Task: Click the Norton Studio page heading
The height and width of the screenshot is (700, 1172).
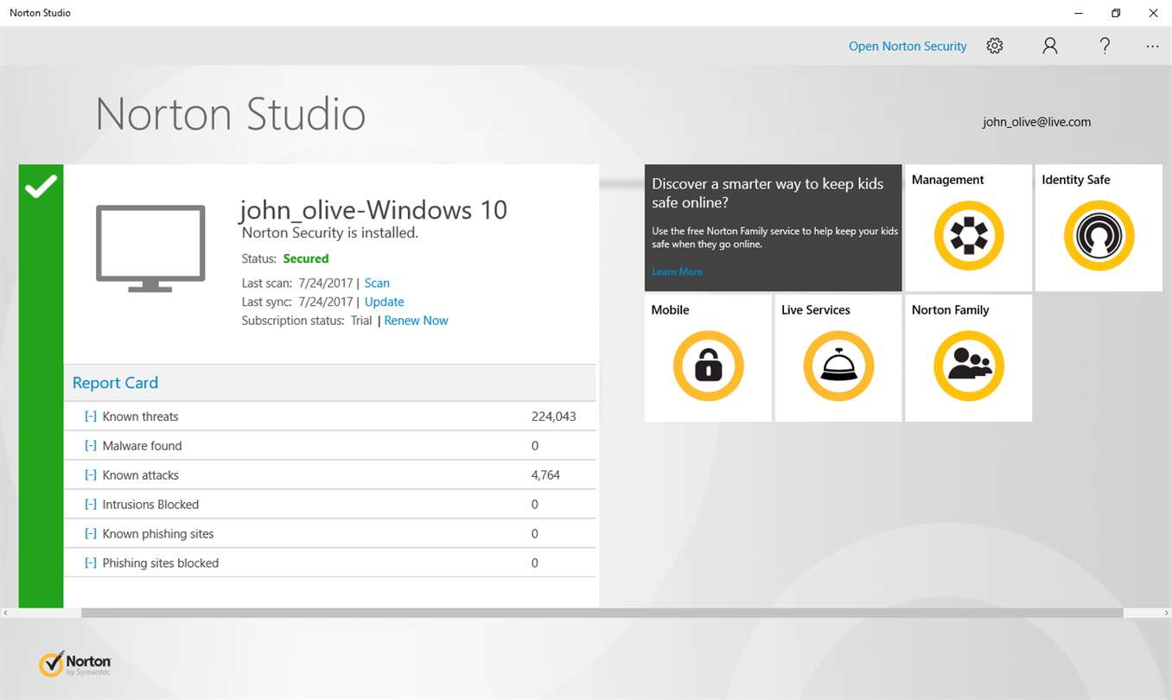Action: tap(231, 114)
